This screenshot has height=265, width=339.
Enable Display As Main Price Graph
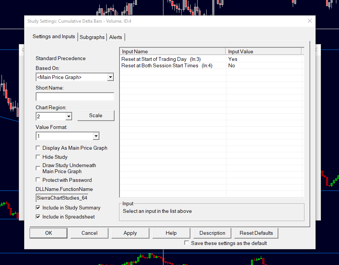(x=38, y=148)
